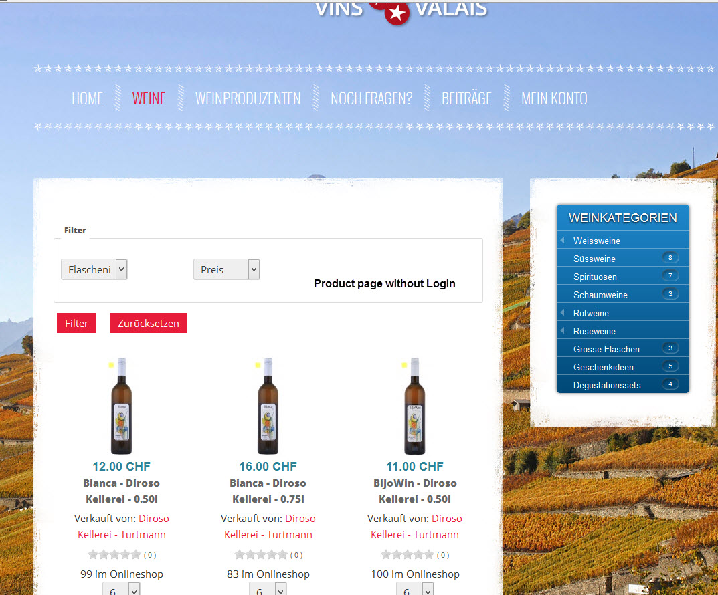Select the Degustationssets category

tap(607, 385)
